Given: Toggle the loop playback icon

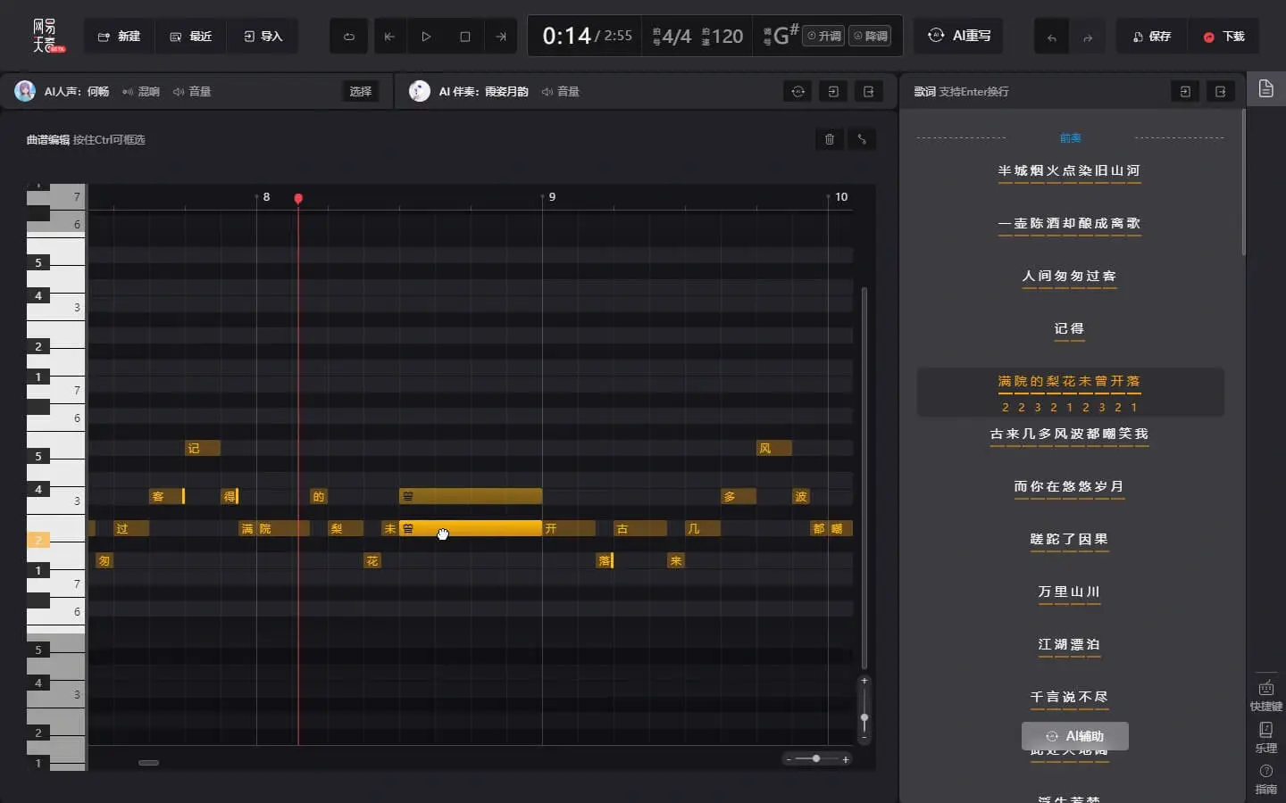Looking at the screenshot, I should pos(349,37).
